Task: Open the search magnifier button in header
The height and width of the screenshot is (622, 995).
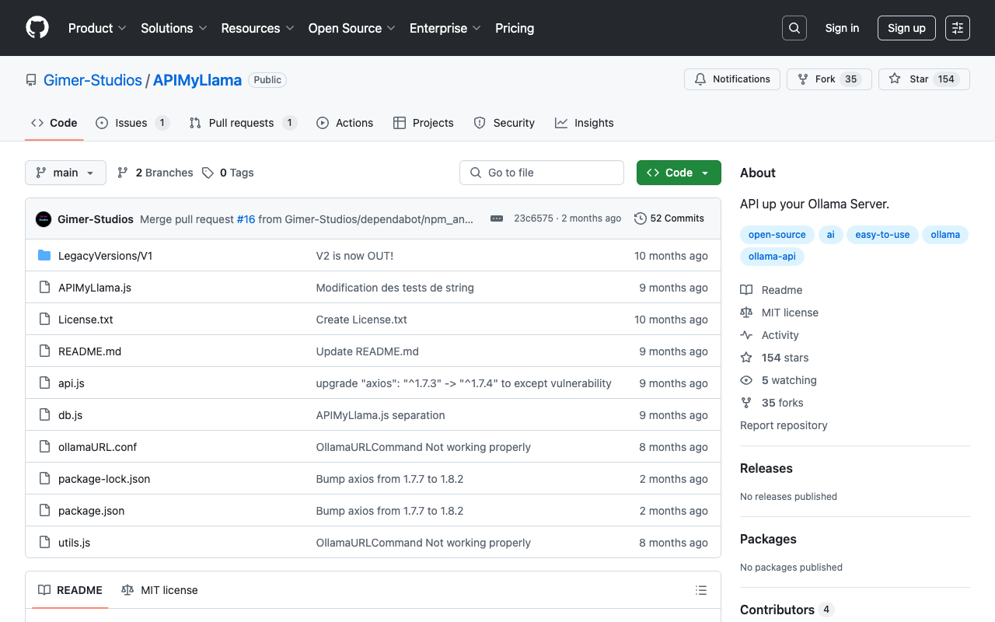Action: coord(794,28)
